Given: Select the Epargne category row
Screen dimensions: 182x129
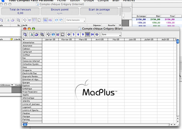Looking at the screenshot, I should point(32,83).
